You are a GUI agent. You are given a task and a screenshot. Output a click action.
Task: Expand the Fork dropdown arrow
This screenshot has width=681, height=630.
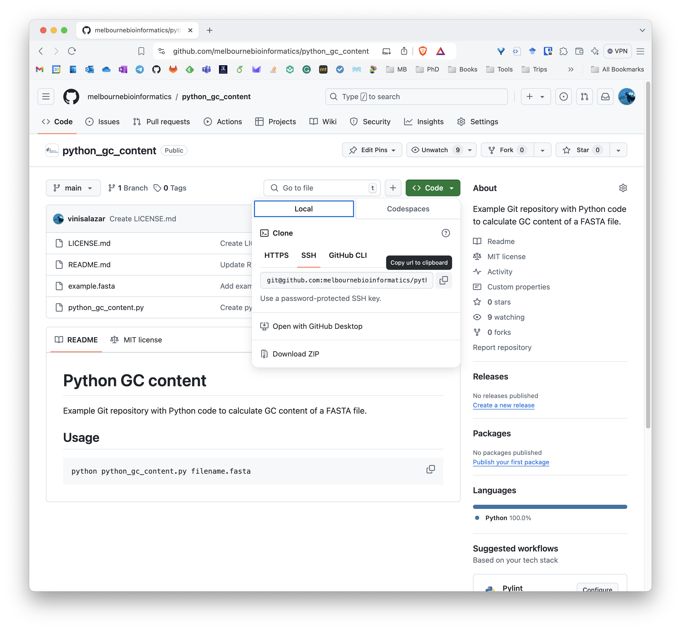542,150
